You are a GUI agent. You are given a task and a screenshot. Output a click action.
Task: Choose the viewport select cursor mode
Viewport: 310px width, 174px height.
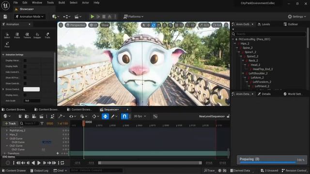pyautogui.click(x=144, y=25)
